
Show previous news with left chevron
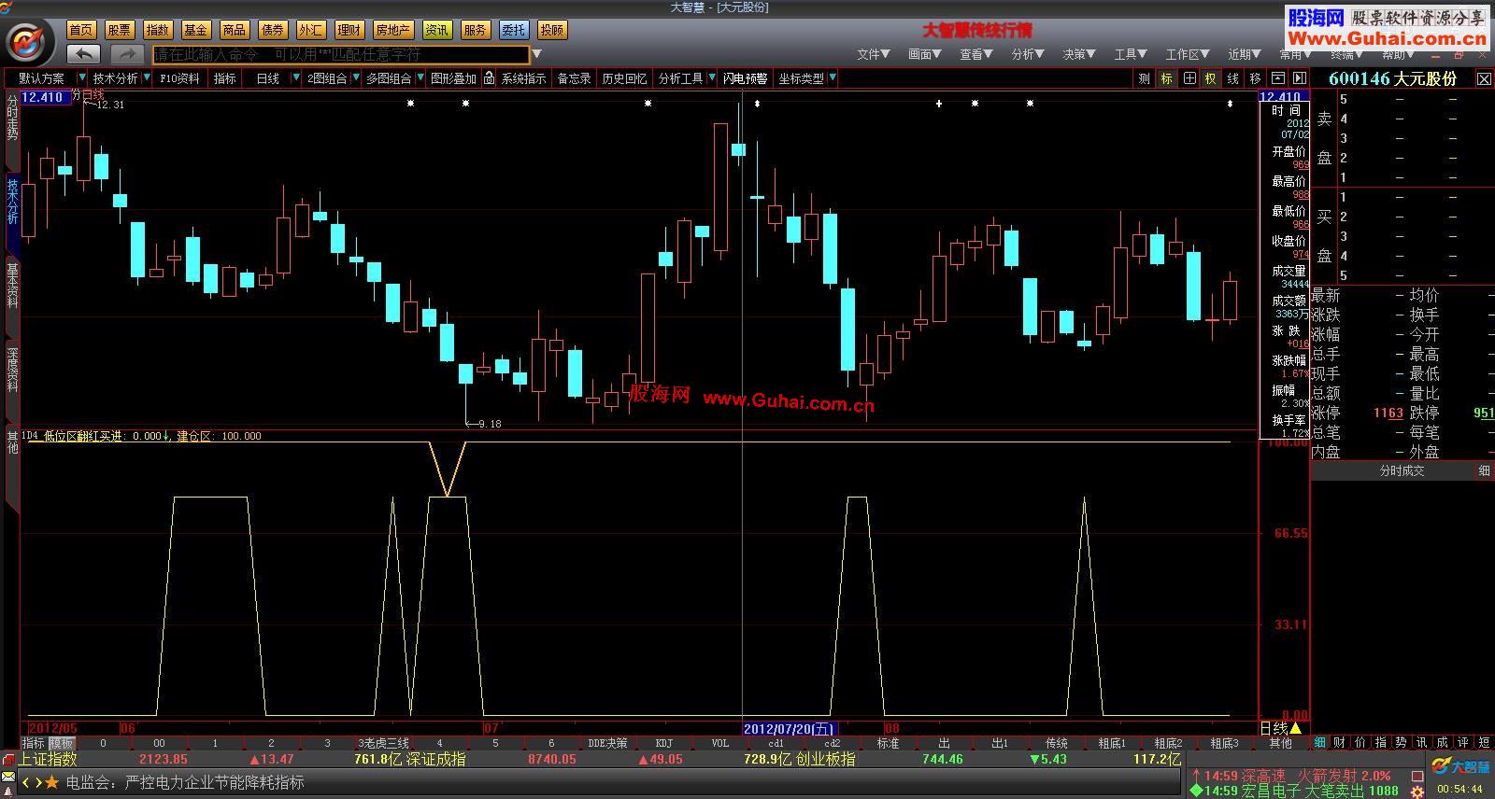pyautogui.click(x=26, y=782)
